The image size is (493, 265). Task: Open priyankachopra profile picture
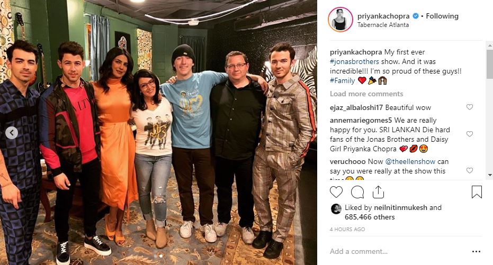pos(340,20)
